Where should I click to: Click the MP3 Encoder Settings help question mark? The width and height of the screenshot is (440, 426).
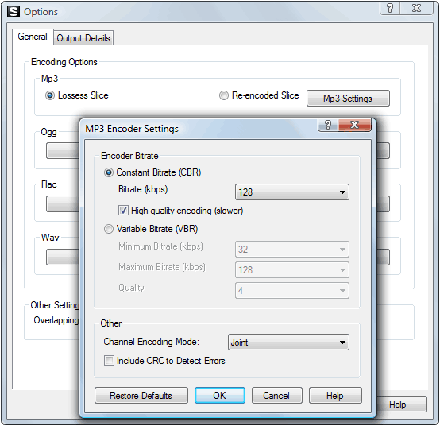328,125
